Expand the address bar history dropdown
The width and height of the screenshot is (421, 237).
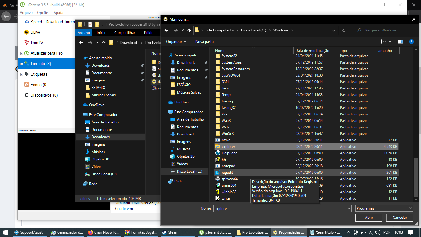coord(334,30)
